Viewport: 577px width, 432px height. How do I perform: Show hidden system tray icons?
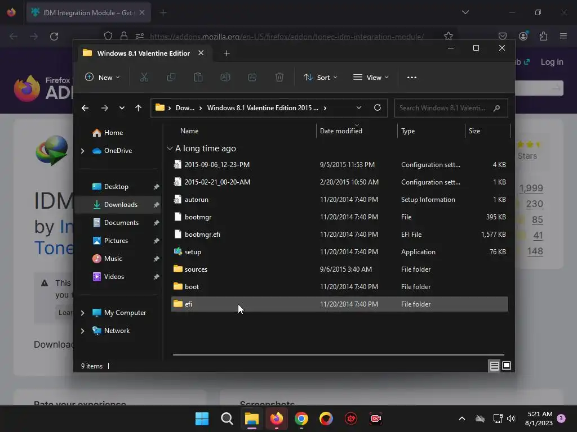point(462,418)
